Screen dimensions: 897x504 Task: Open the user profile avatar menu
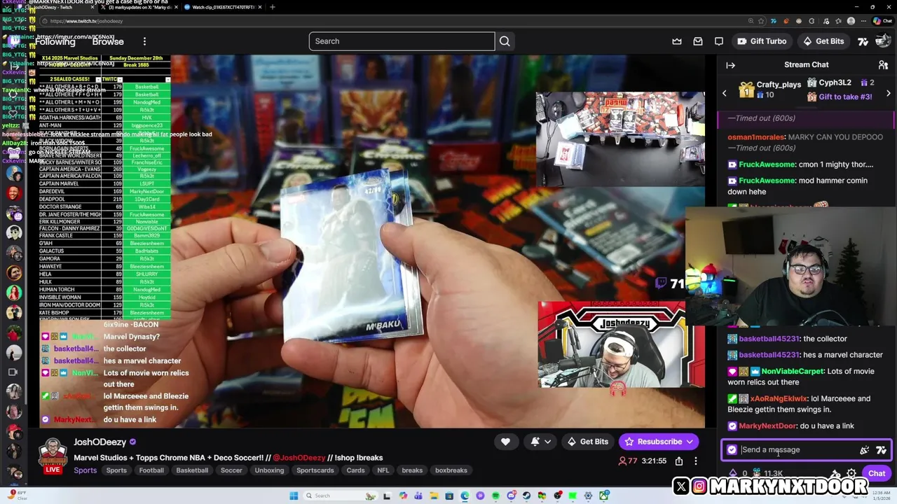coord(884,41)
